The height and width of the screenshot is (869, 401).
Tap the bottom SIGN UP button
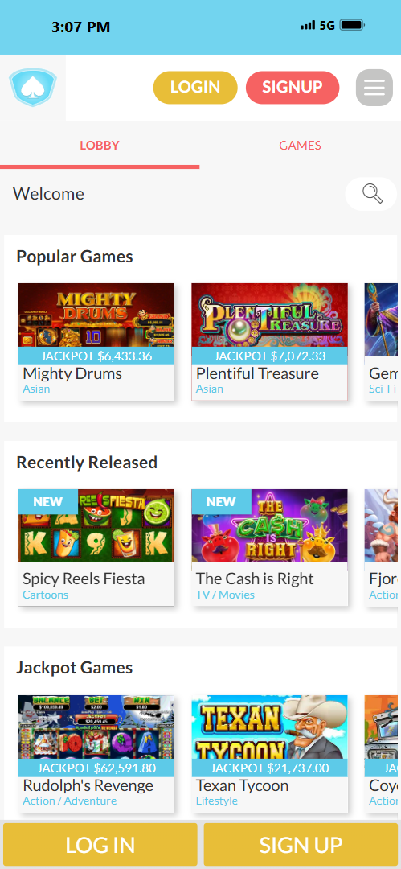click(x=301, y=845)
